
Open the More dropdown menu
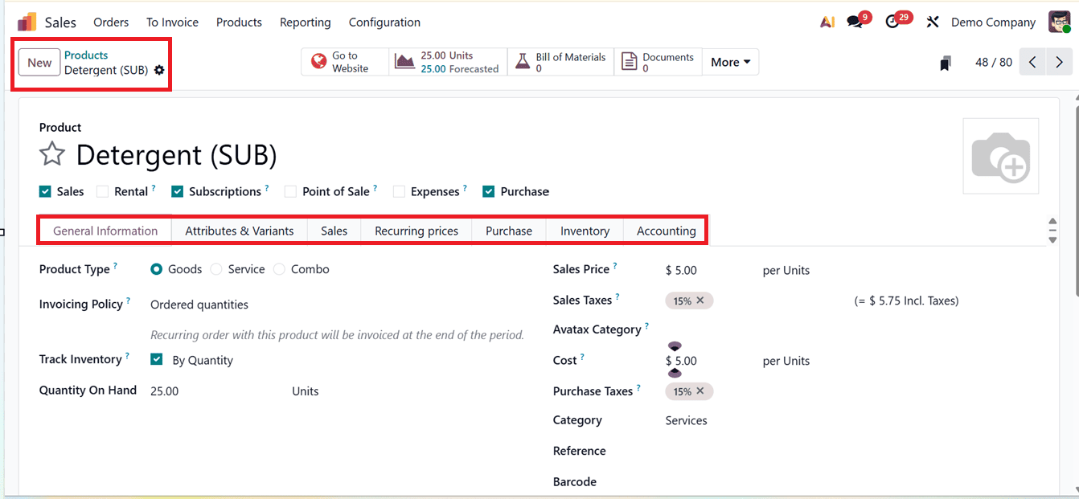[x=729, y=61]
